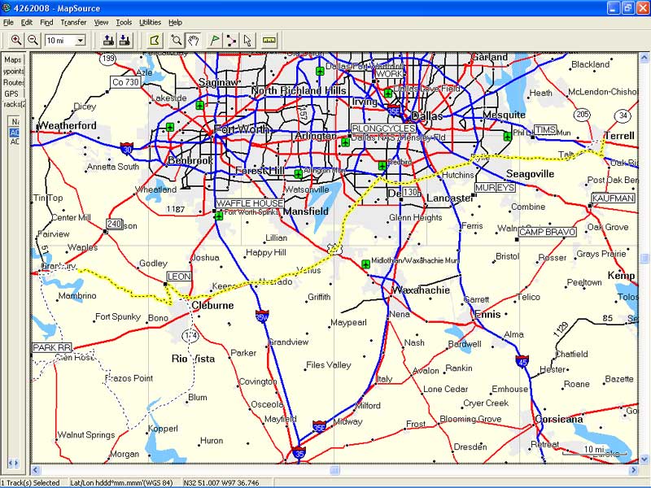
Task: Click the Arlington Mun airport icon
Action: (x=298, y=174)
